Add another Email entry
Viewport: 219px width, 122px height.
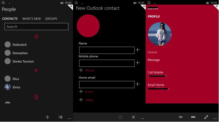click(86, 91)
